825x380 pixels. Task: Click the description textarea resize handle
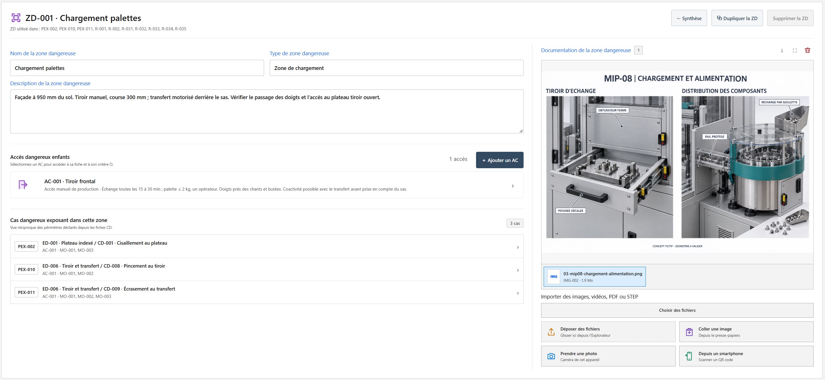521,131
